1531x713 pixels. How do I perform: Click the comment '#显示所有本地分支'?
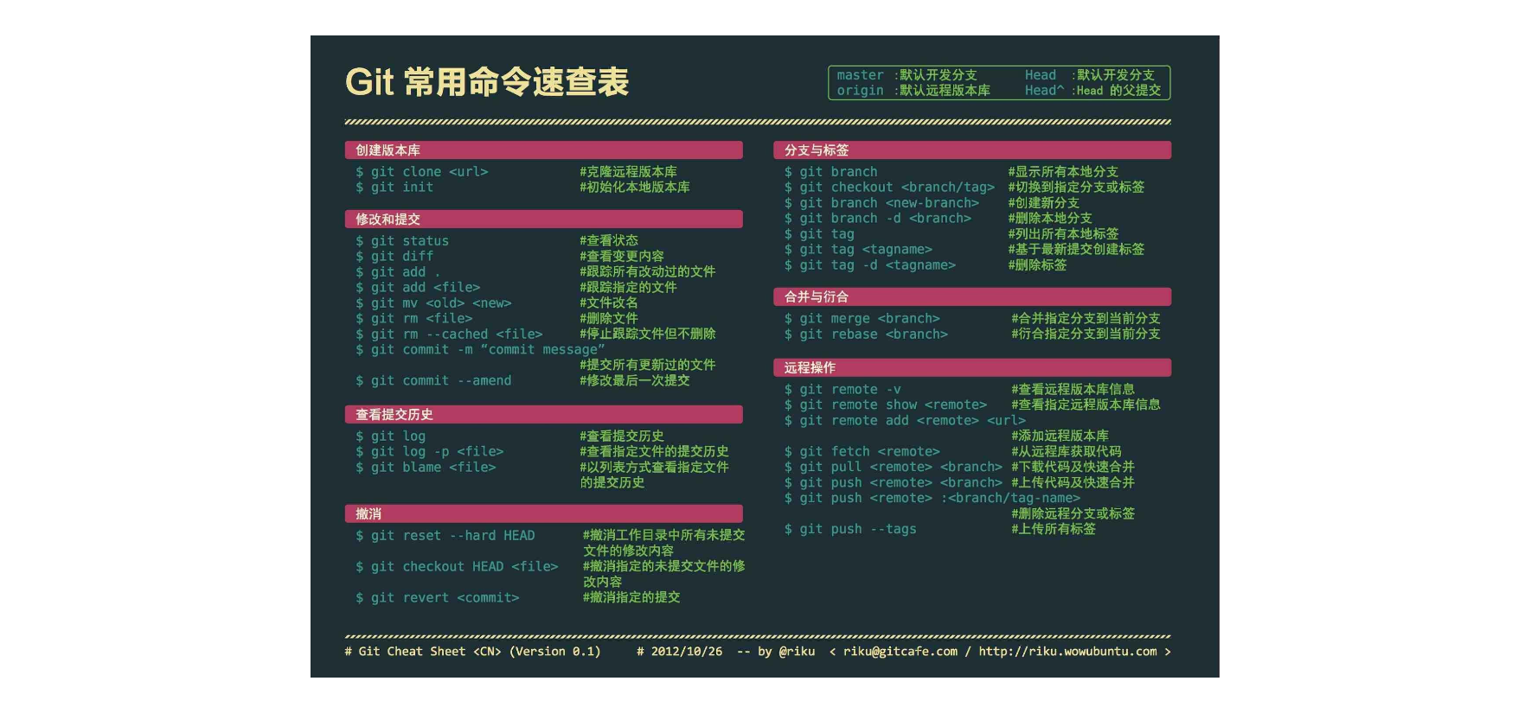[x=1063, y=172]
